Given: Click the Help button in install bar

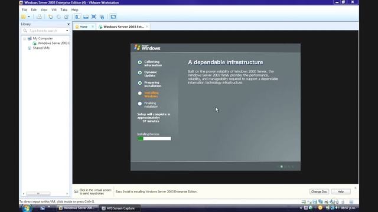Looking at the screenshot, I should point(340,191).
